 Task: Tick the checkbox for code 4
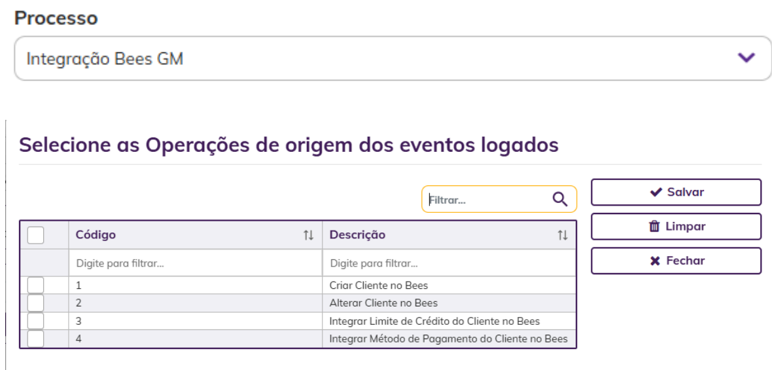pyautogui.click(x=35, y=339)
